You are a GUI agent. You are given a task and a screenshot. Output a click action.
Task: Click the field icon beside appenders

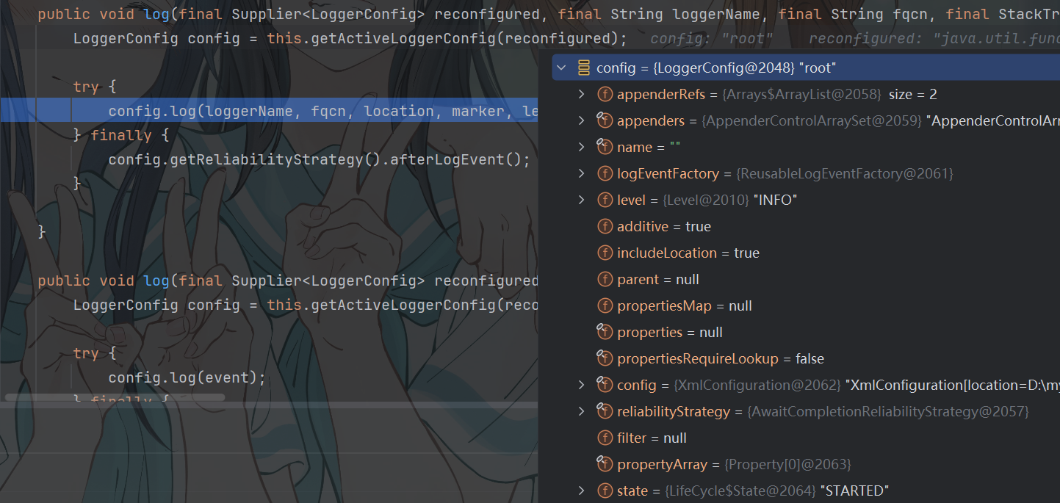click(605, 121)
